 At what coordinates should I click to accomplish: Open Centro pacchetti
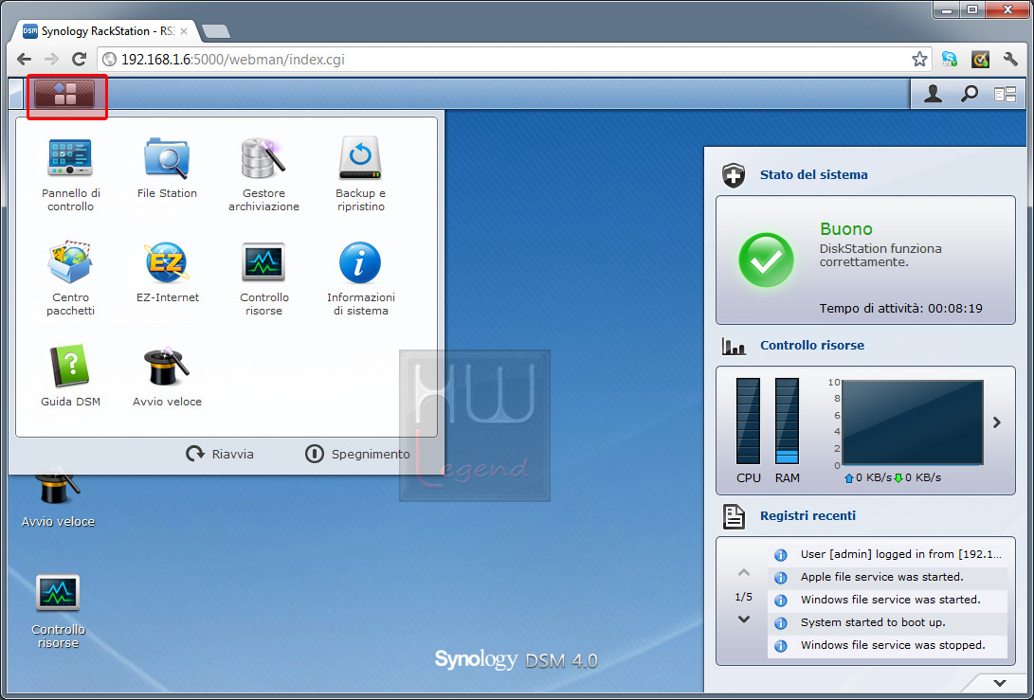70,278
